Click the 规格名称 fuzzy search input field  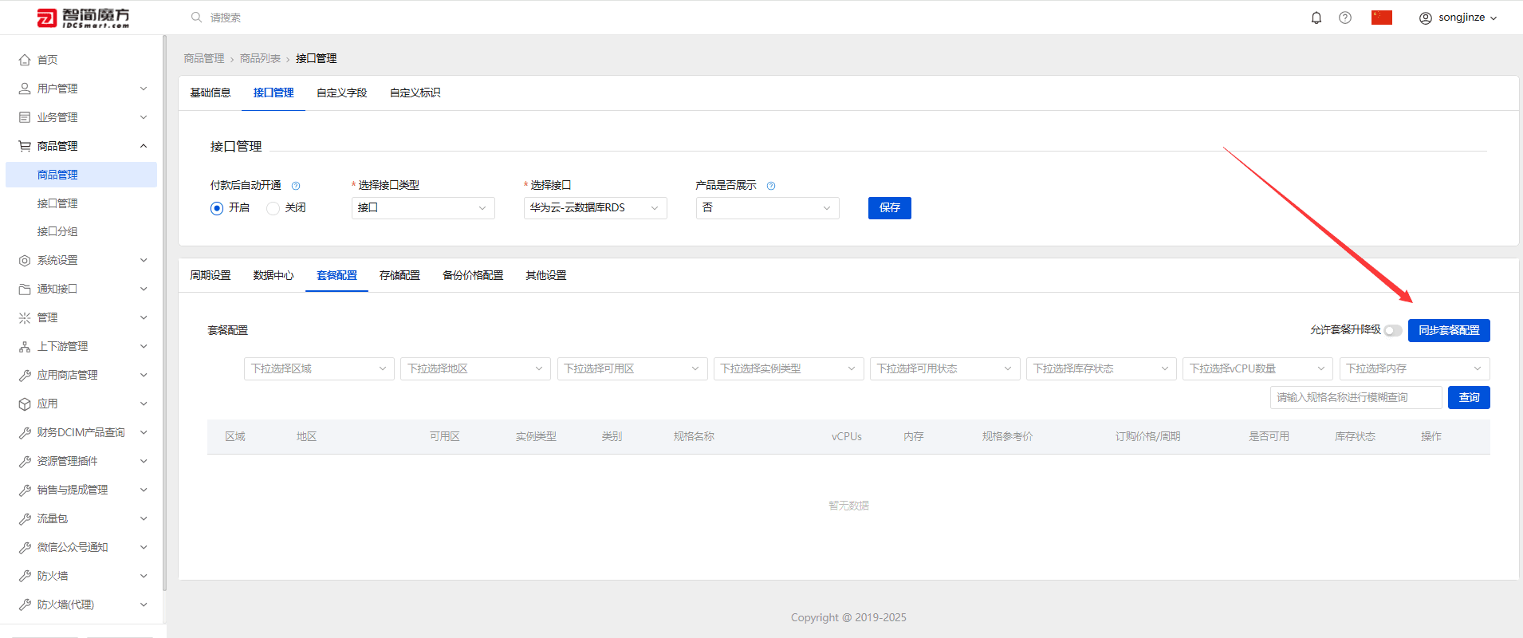(1356, 397)
